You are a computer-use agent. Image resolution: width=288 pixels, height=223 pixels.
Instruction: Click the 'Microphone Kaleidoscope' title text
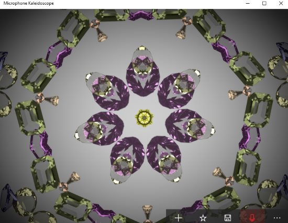pyautogui.click(x=28, y=3)
